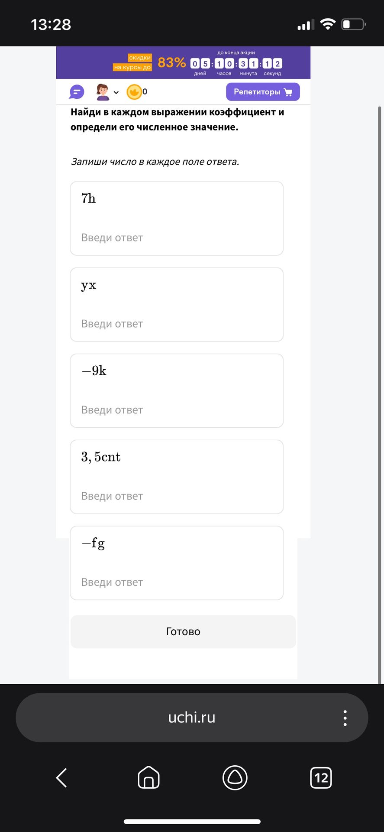Click the page scrollbar on the right
The image size is (384, 832).
pyautogui.click(x=380, y=394)
